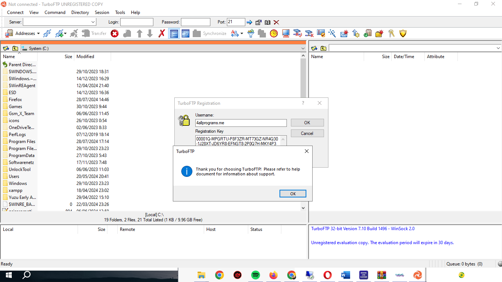502x282 pixels.
Task: Expand the remote path dropdown
Action: click(x=498, y=48)
